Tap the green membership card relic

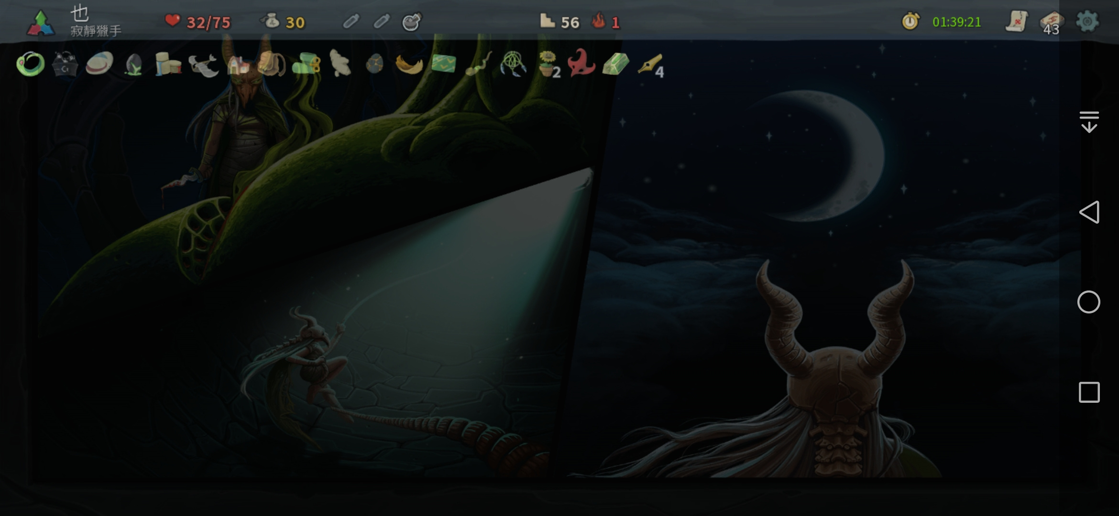[444, 64]
